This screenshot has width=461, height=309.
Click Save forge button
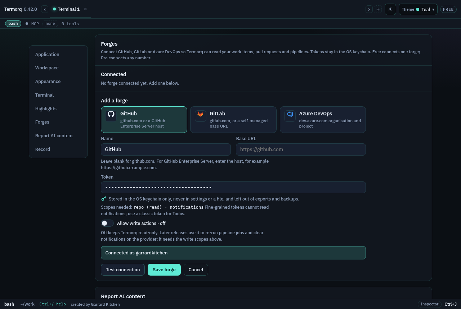point(164,269)
